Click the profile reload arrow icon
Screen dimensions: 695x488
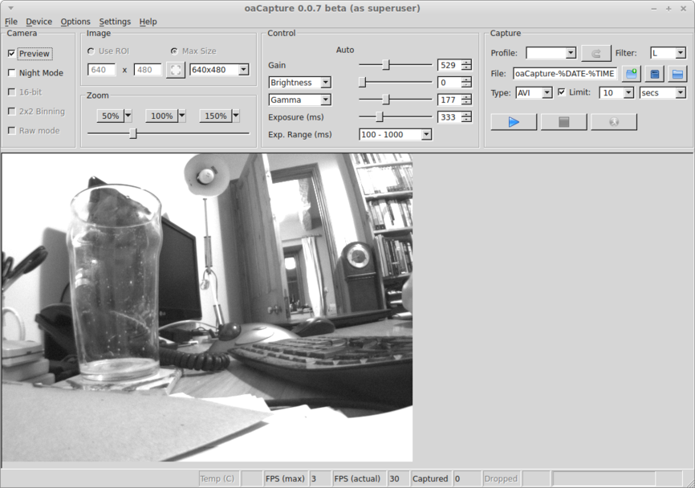(x=595, y=54)
